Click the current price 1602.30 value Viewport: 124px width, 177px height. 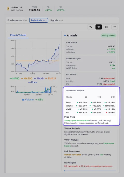111,46
